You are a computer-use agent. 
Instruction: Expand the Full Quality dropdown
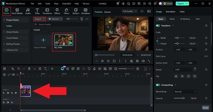click(x=129, y=11)
